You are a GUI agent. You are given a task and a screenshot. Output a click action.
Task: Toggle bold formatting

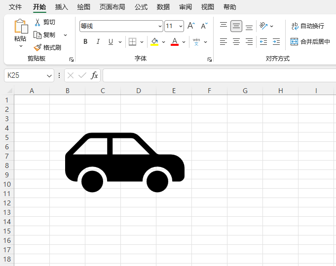(85, 41)
